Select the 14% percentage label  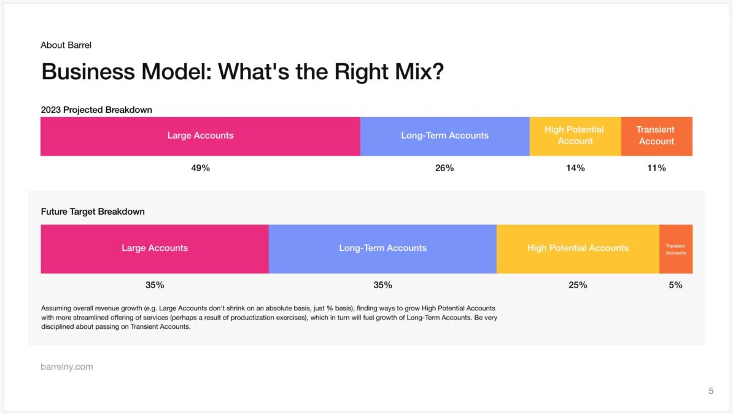(x=575, y=168)
